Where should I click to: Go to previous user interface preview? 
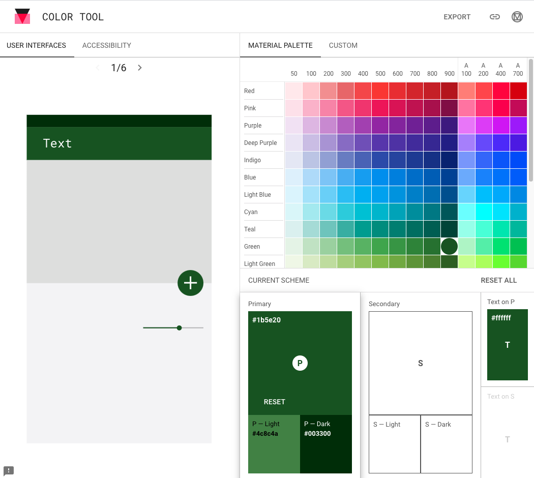coord(98,68)
